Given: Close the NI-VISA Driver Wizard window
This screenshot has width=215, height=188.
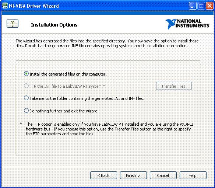Looking at the screenshot, I should (x=209, y=6).
